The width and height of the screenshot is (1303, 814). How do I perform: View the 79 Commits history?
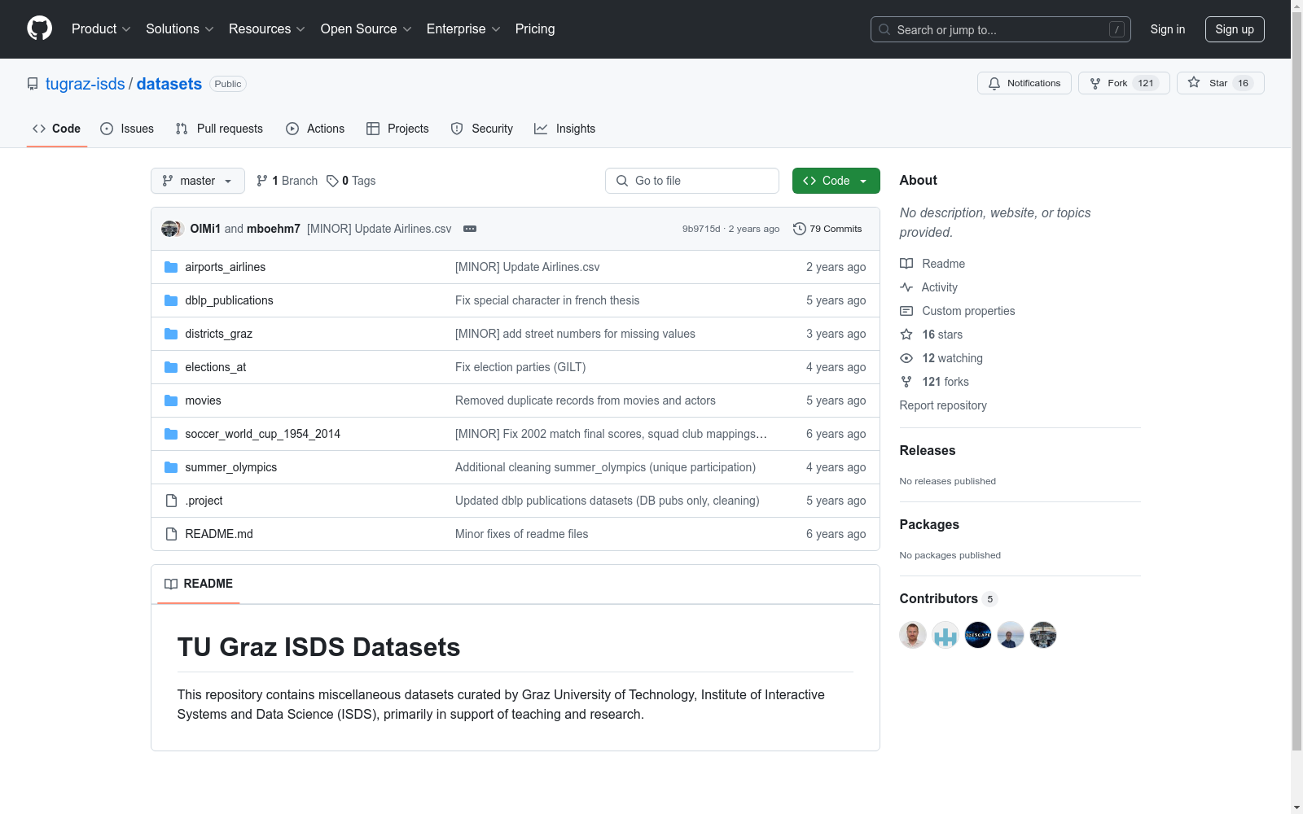tap(827, 229)
